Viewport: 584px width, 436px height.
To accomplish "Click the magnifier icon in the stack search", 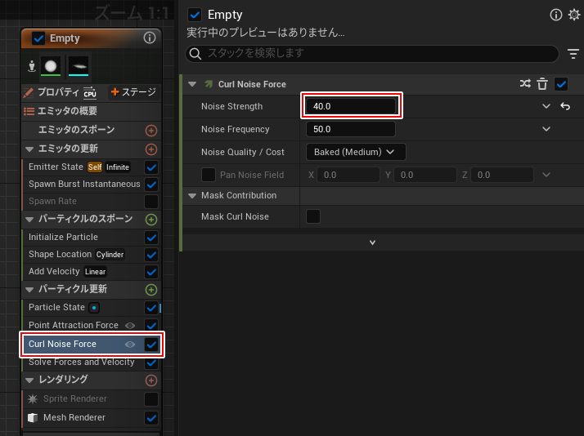I will (x=195, y=54).
